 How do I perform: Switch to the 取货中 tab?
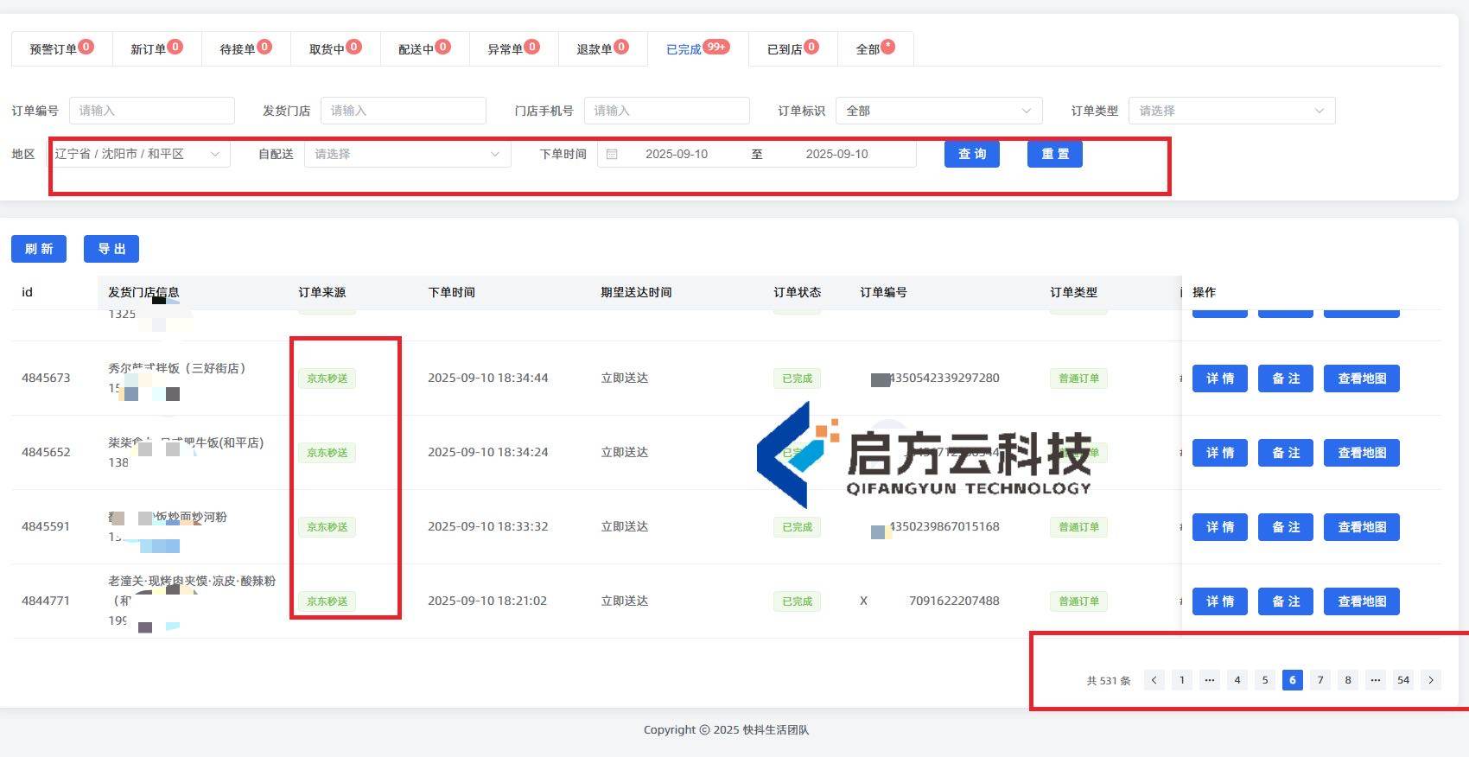point(335,48)
